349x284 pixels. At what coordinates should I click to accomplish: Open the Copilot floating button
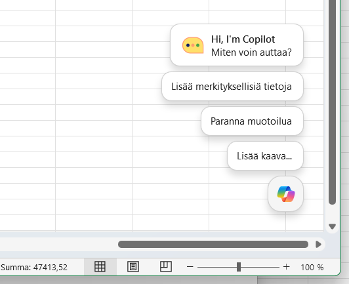click(x=285, y=194)
